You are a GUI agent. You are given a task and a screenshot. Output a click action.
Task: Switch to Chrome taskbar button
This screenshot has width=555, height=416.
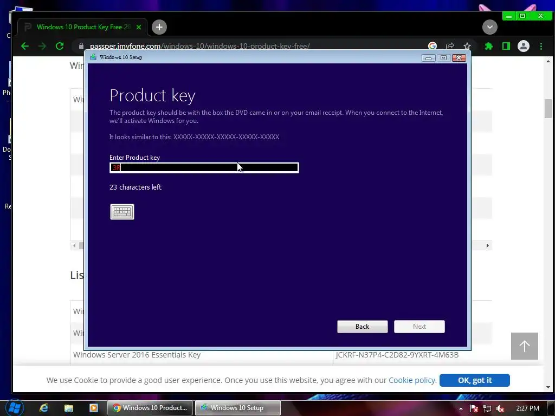click(151, 408)
